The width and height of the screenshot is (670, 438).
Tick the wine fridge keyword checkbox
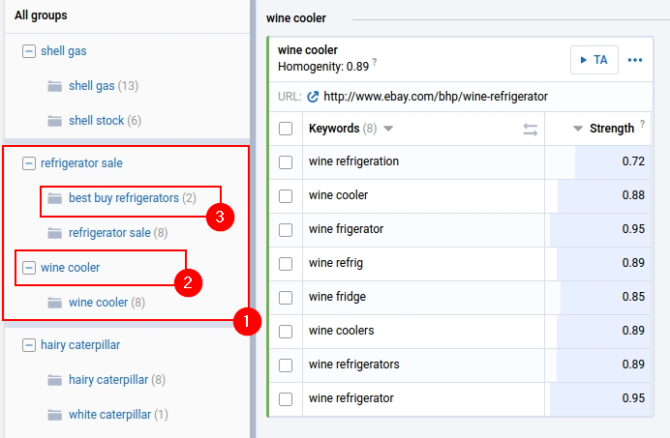[286, 297]
